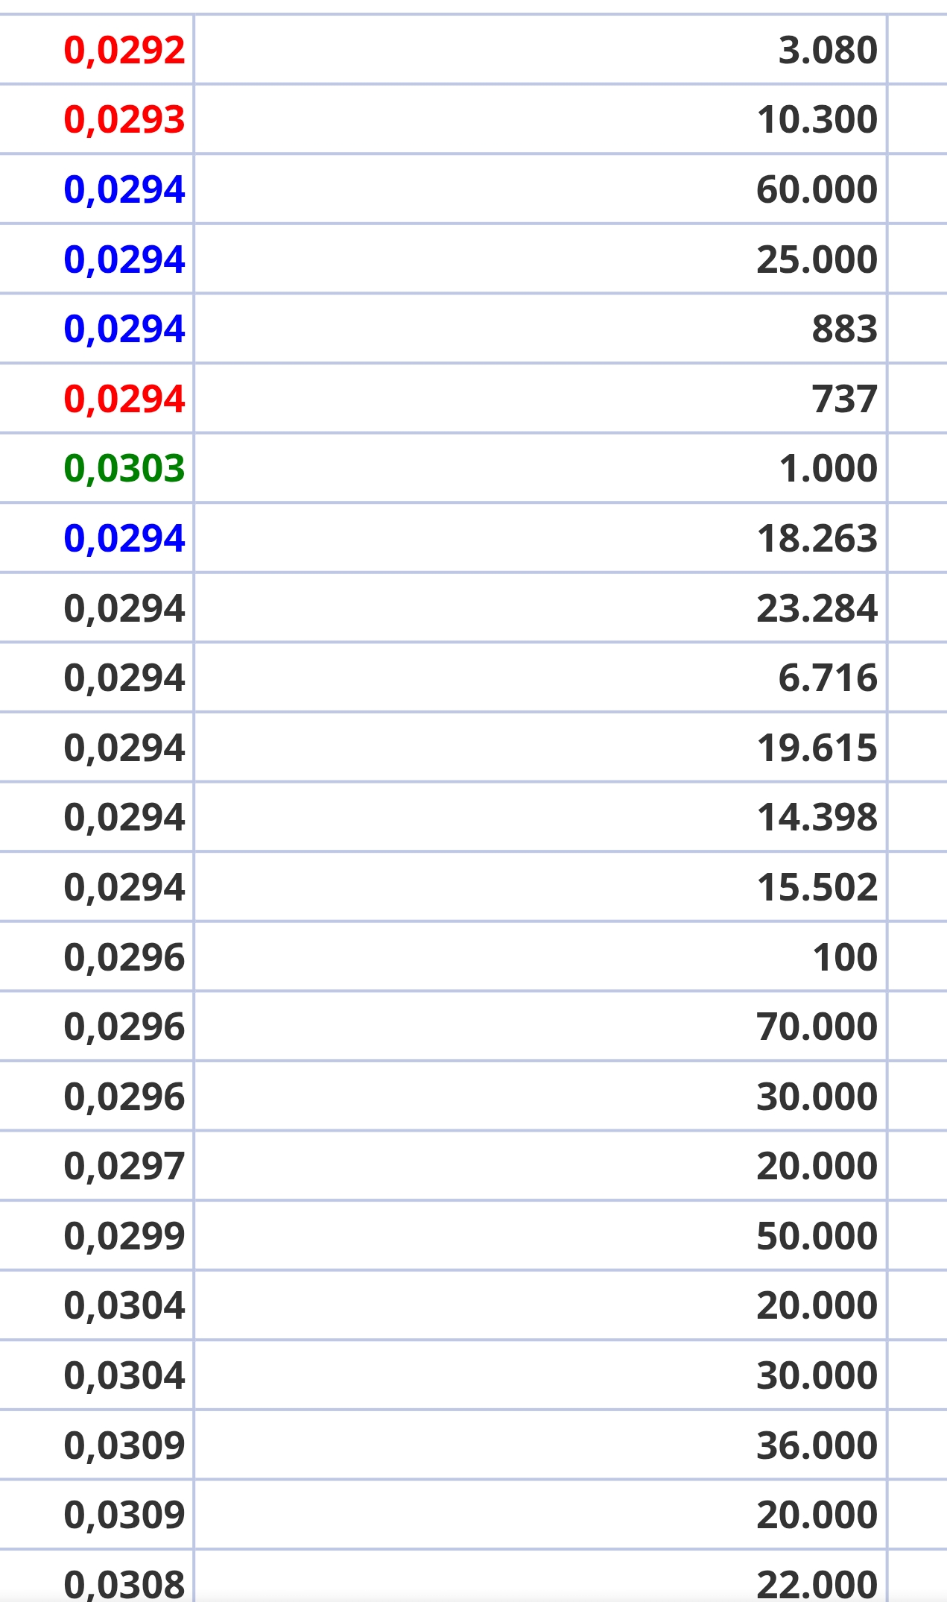
Task: Select the volume 36.000 cell
Action: point(540,1445)
